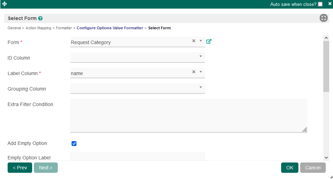
Task: Open Request Category form in new window
Action: 209,41
